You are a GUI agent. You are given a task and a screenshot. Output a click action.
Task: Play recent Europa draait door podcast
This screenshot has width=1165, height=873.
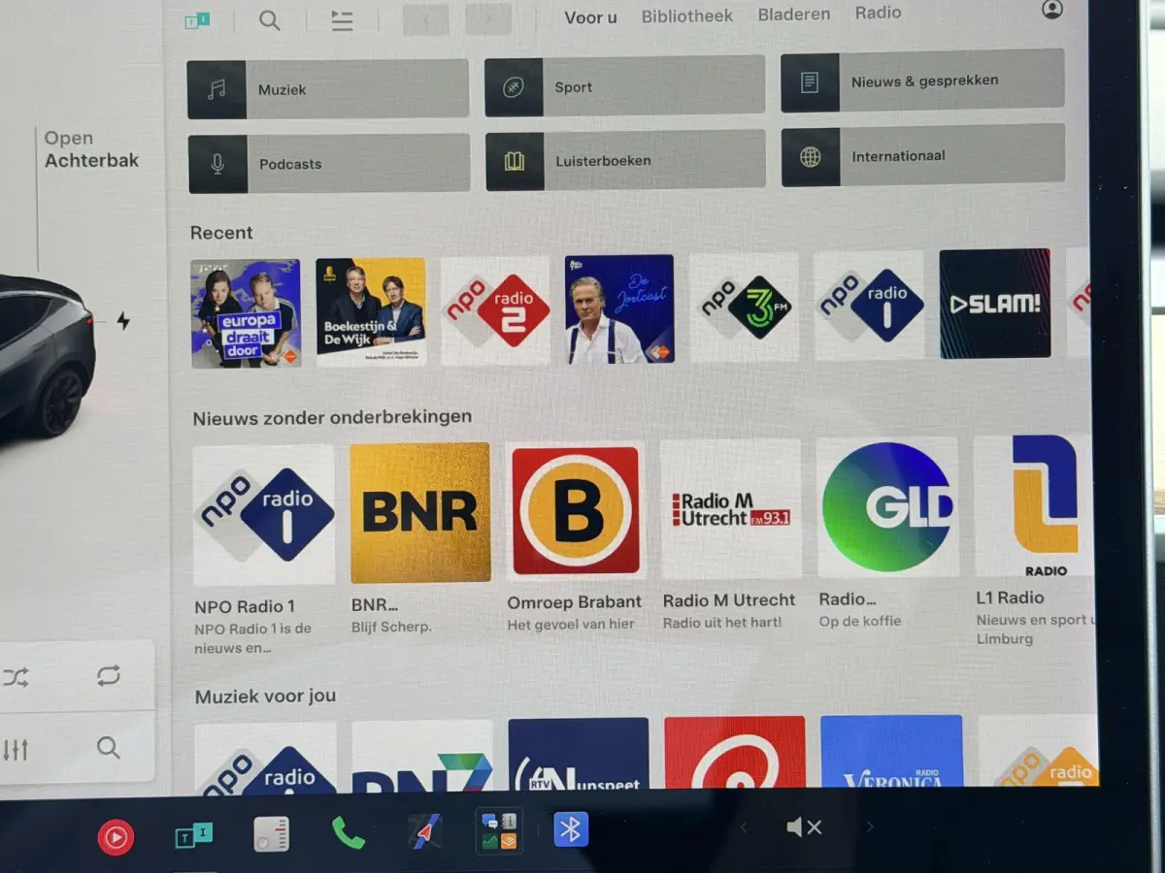[246, 313]
